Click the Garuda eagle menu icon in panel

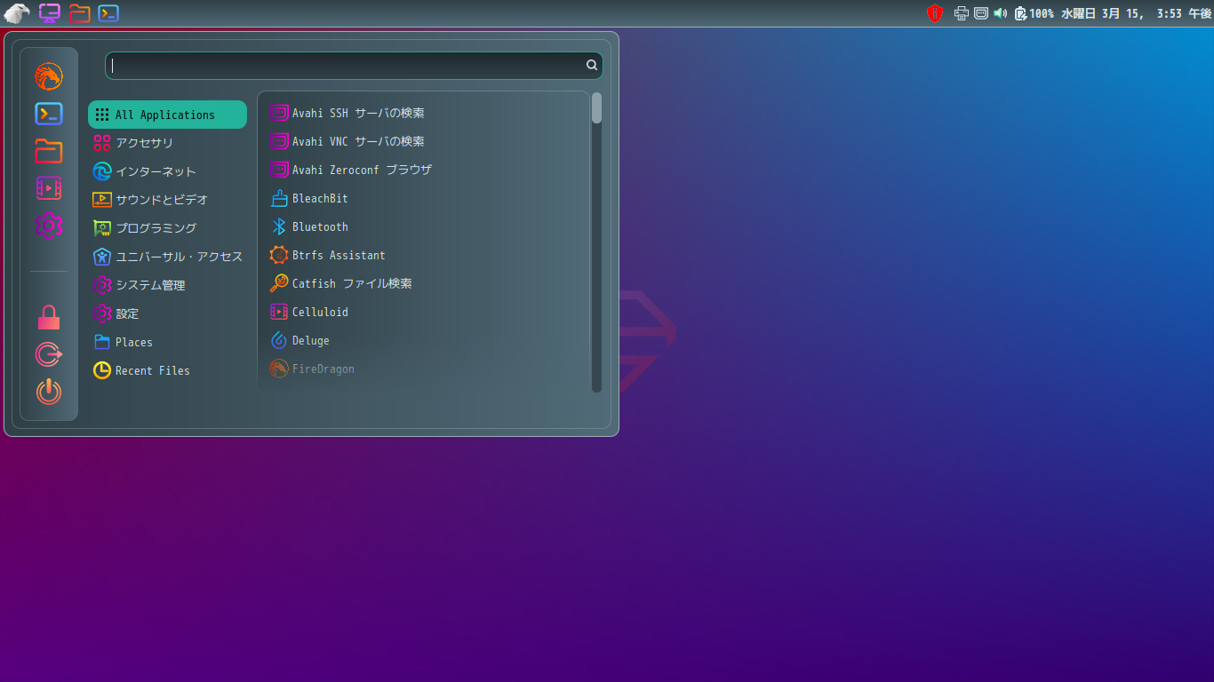coord(17,13)
